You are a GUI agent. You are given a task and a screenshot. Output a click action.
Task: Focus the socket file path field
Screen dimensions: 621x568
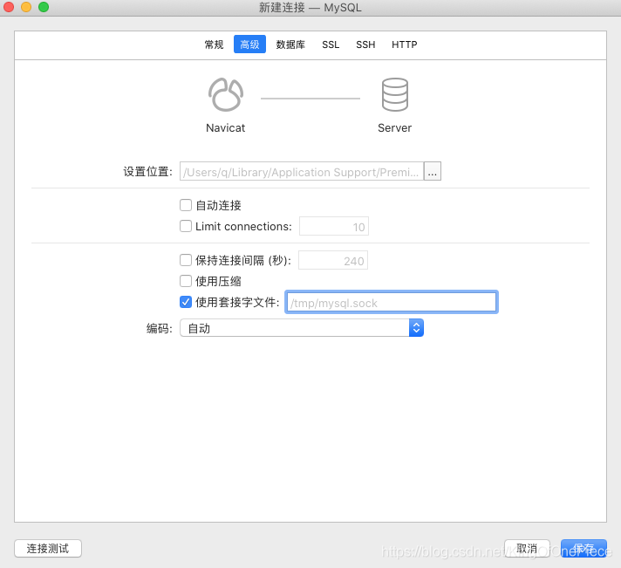392,302
